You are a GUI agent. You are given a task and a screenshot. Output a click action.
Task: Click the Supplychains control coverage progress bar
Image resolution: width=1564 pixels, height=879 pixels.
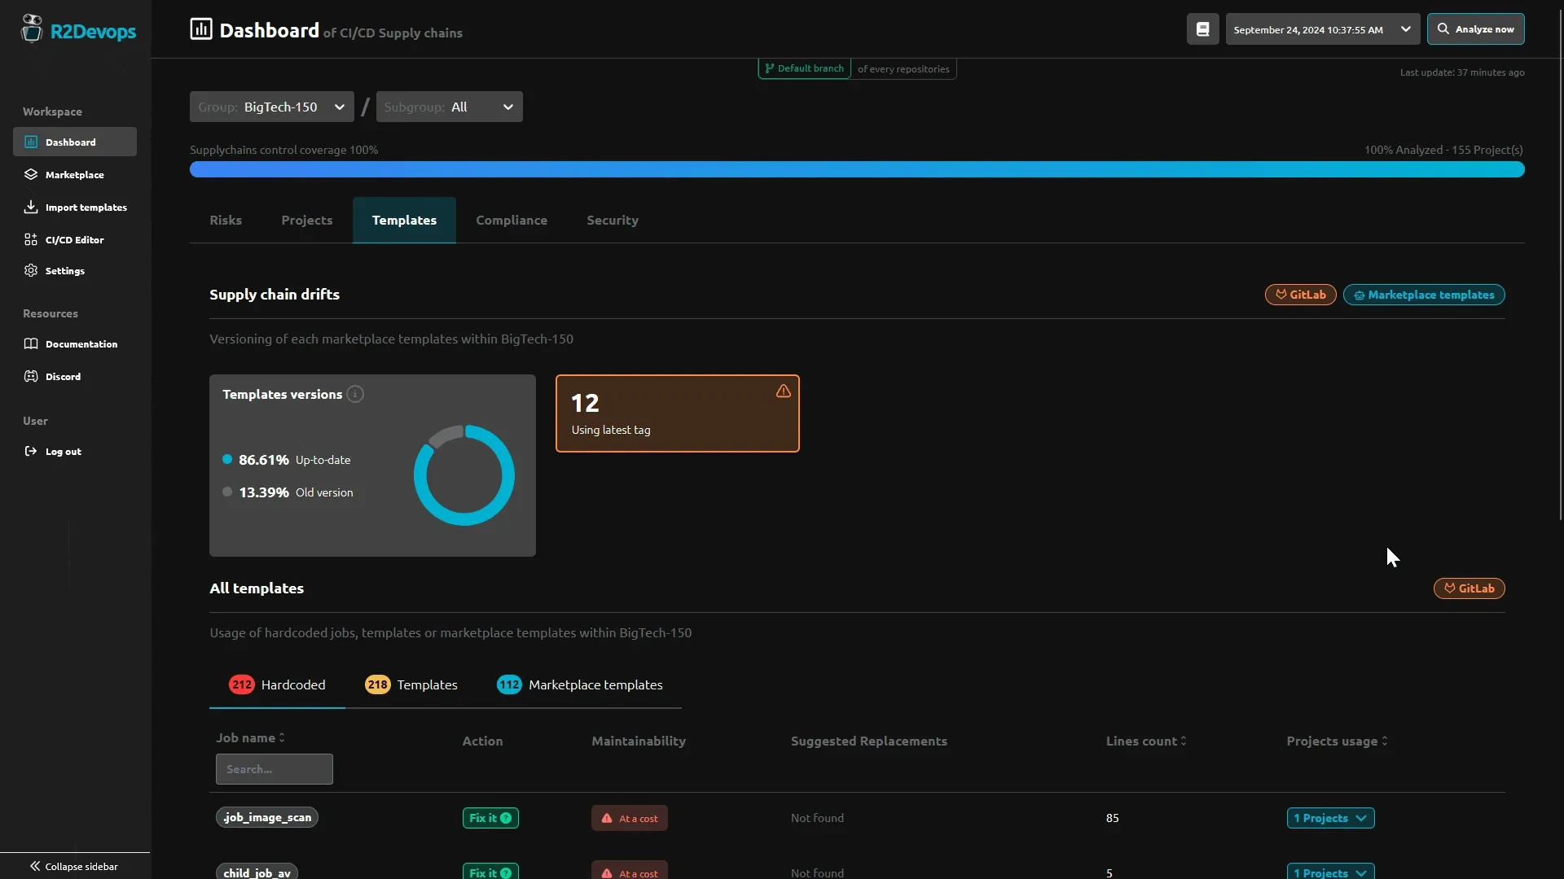855,169
